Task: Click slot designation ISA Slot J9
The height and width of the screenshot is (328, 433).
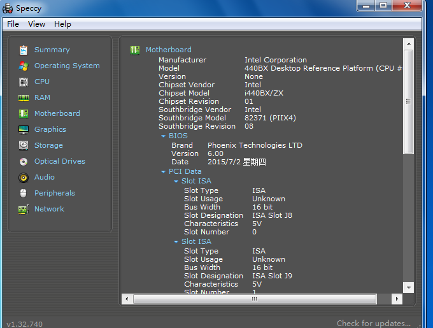Action: point(272,276)
